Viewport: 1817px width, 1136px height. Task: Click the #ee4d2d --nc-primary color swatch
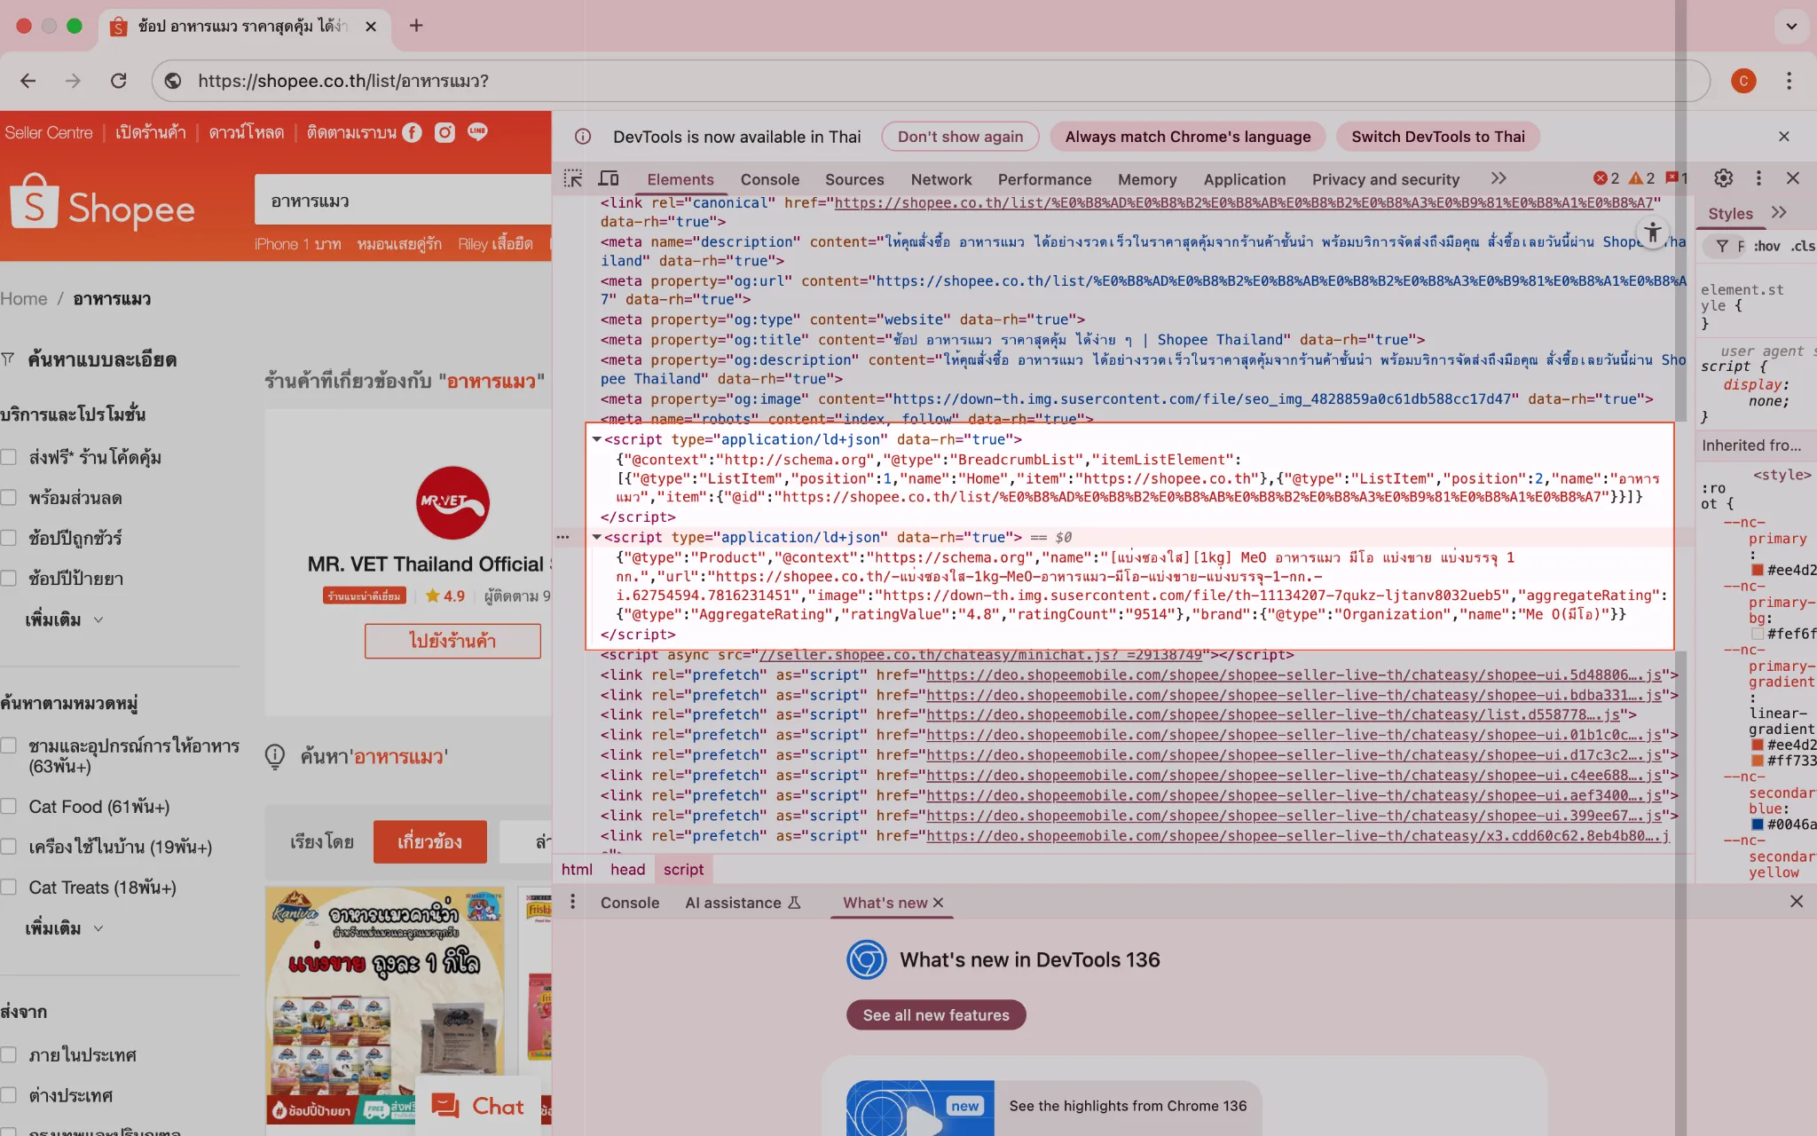pyautogui.click(x=1757, y=570)
